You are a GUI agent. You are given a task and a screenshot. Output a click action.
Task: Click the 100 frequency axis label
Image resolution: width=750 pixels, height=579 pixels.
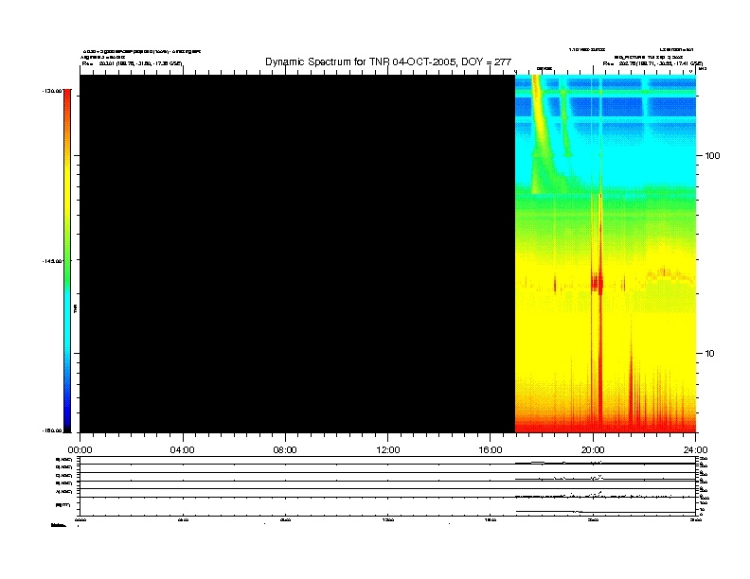click(712, 156)
